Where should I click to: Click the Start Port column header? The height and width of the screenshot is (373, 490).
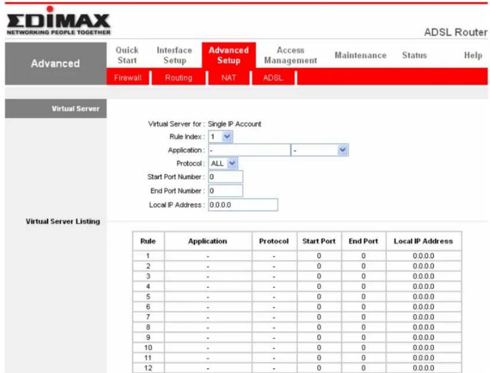click(x=319, y=241)
